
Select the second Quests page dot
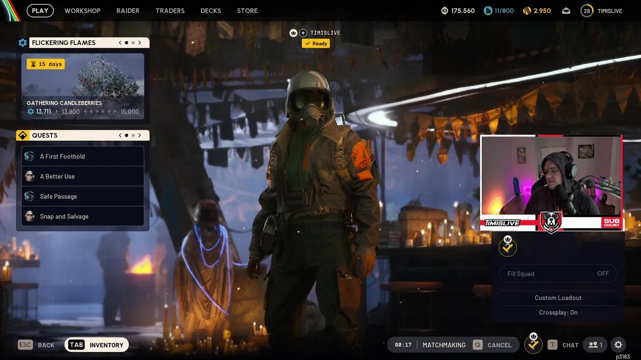[133, 135]
